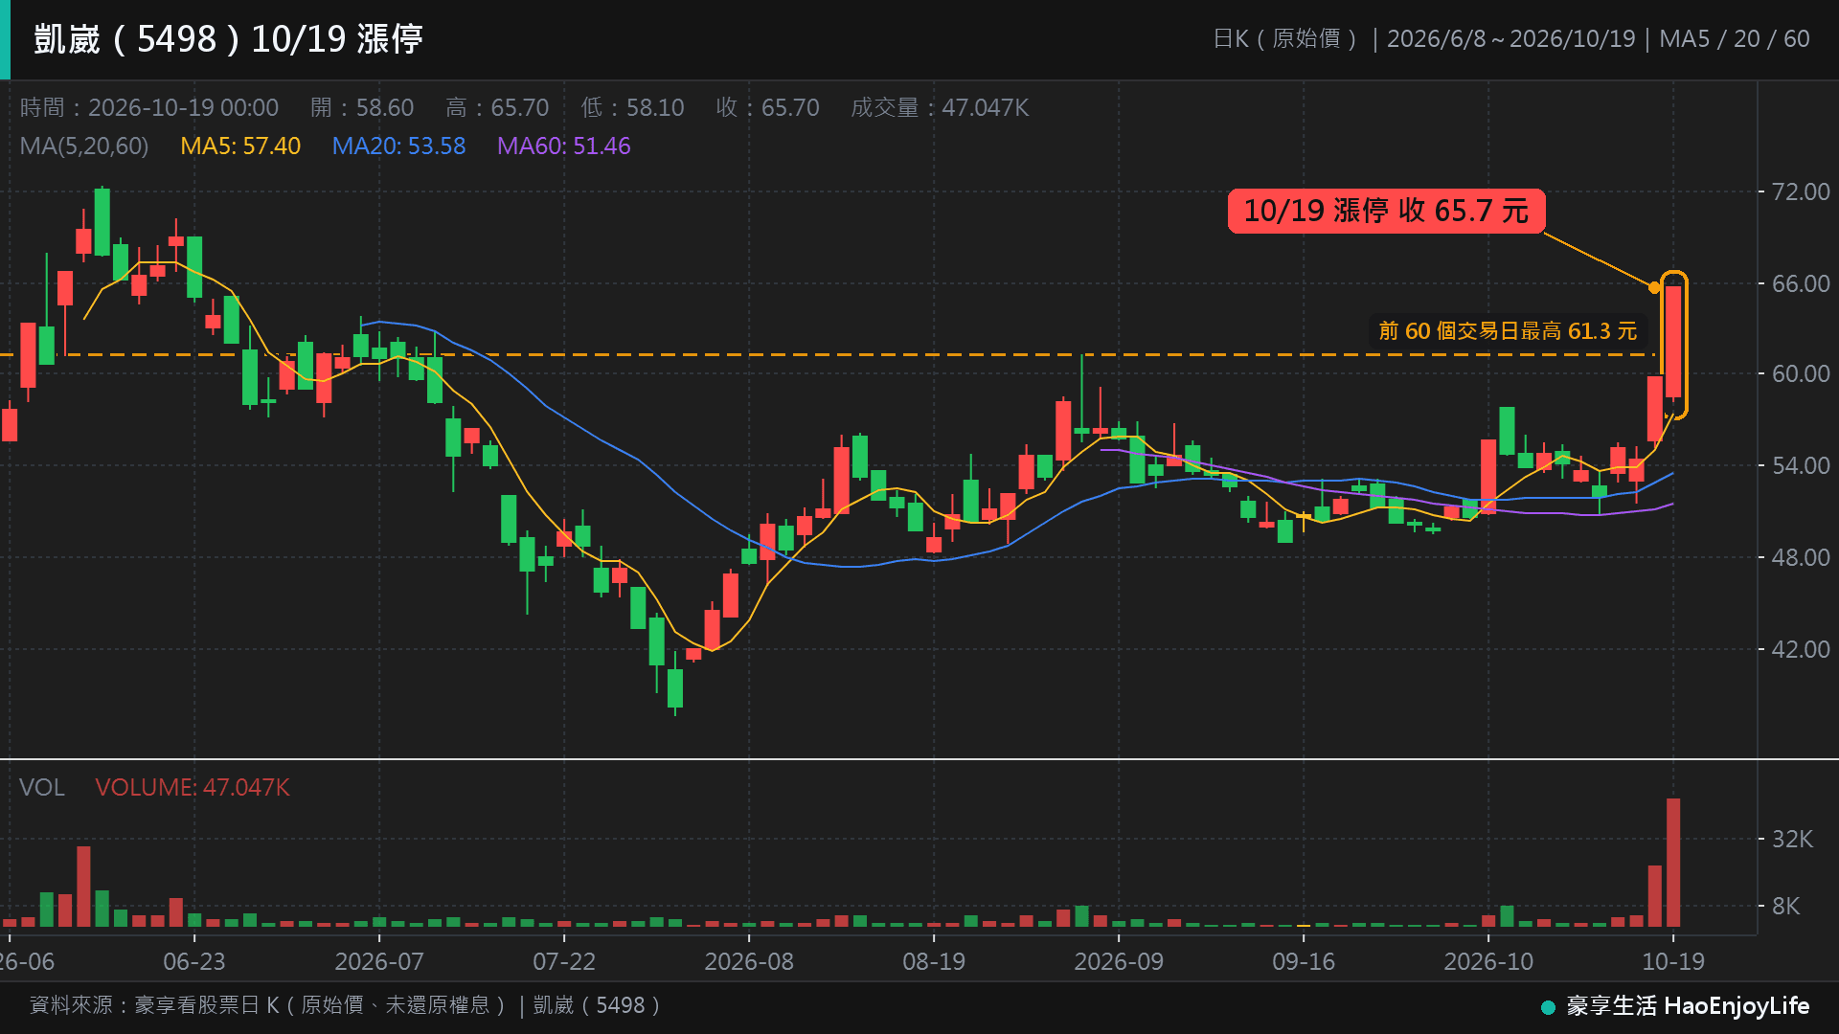Click the 2026-09 date axis label

coord(1119,961)
